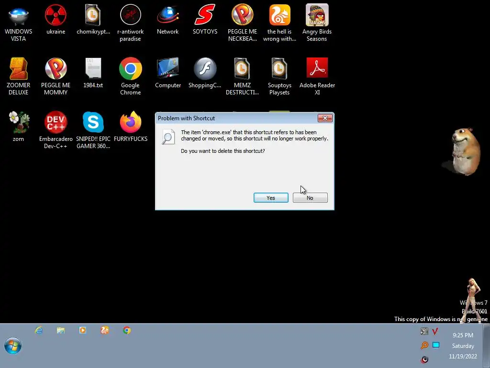Screen dimensions: 490x368
Task: Open the WINDOWS VISTA desktop icon
Action: coord(18,23)
